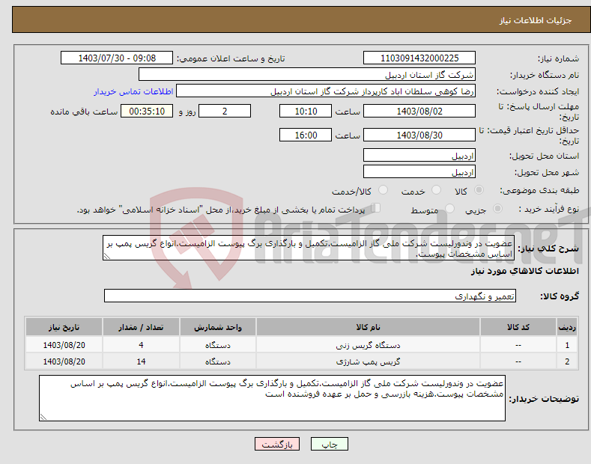Click the شرح کلی نیاز description textarea
Image resolution: width=591 pixels, height=464 pixels.
point(309,248)
